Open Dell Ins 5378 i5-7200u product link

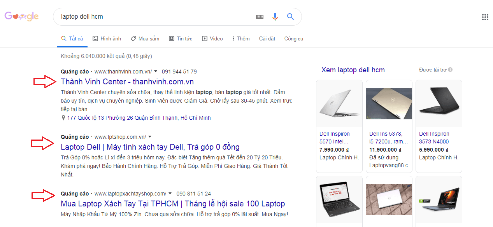[x=388, y=138]
